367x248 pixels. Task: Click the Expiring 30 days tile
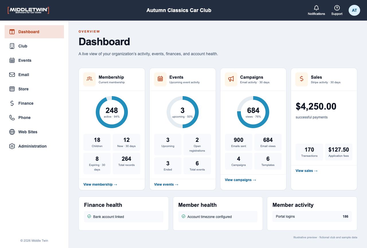[97, 164]
